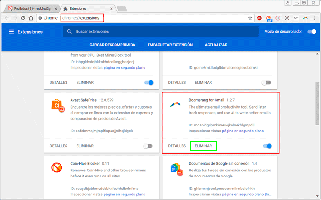321x200 pixels.
Task: Bookmark this page with the star icon
Action: point(250,18)
